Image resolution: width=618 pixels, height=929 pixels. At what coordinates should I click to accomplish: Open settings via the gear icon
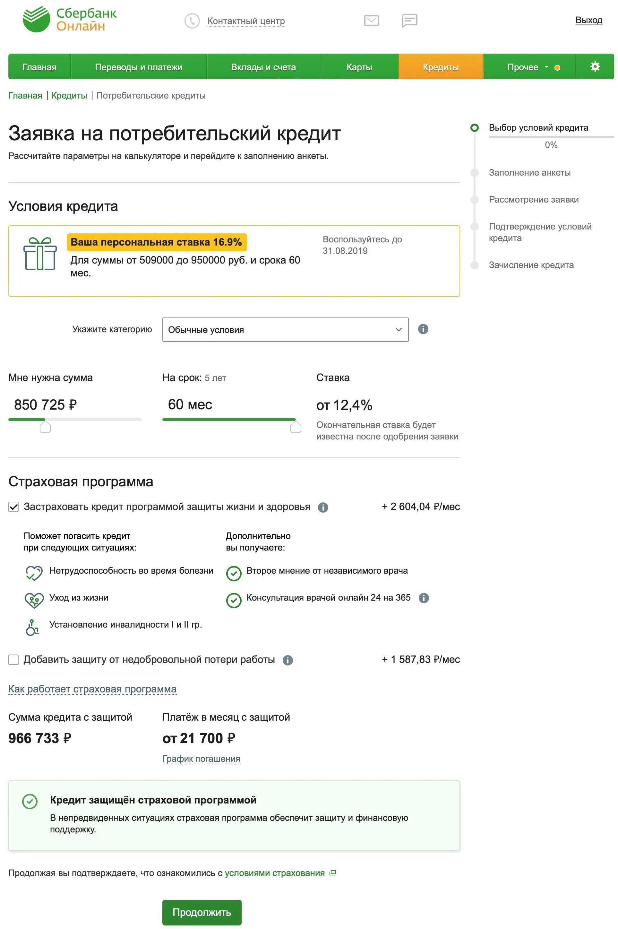click(595, 67)
